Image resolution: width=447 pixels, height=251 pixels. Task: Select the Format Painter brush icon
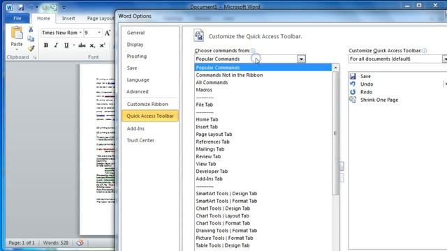(x=31, y=48)
